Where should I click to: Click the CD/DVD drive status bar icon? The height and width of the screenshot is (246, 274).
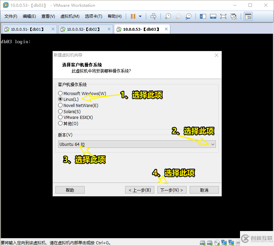click(x=217, y=243)
